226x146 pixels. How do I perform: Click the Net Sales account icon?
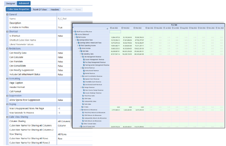point(81,51)
